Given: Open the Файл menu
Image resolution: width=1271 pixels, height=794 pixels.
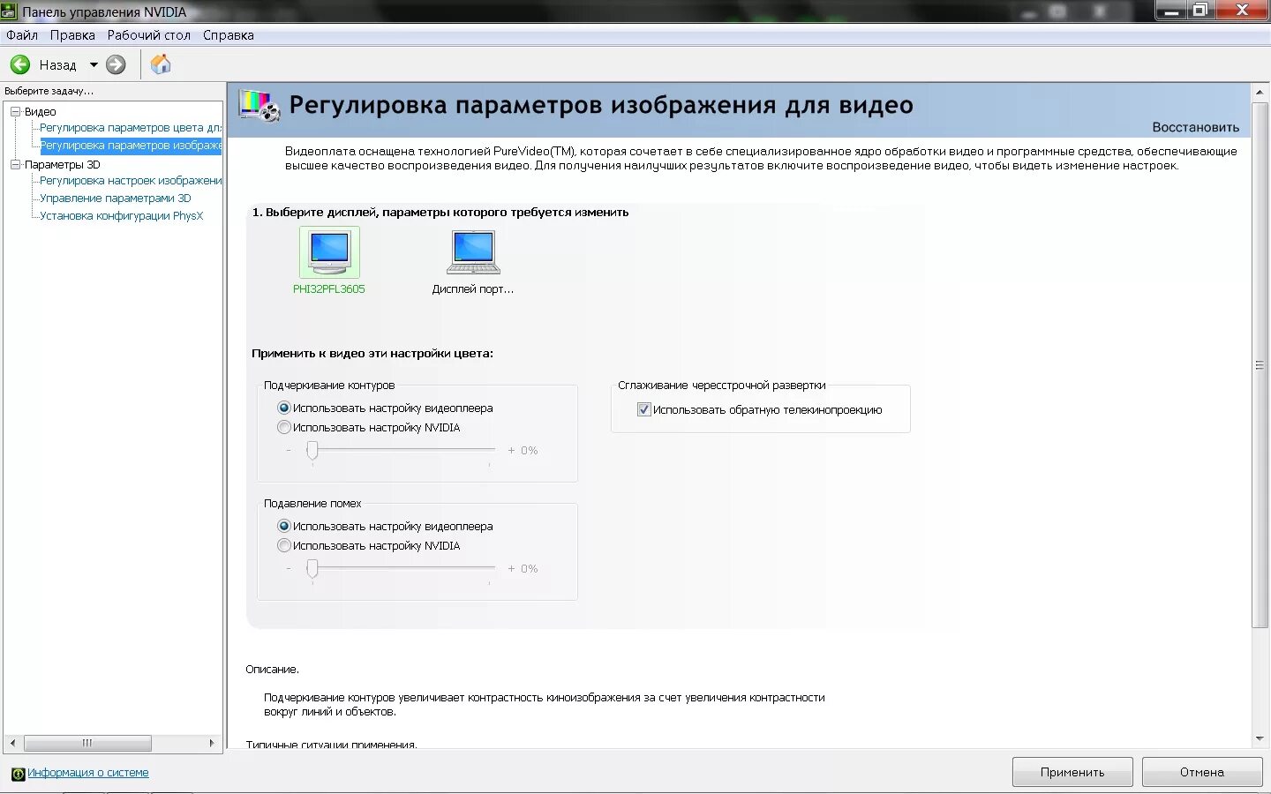Looking at the screenshot, I should point(22,35).
